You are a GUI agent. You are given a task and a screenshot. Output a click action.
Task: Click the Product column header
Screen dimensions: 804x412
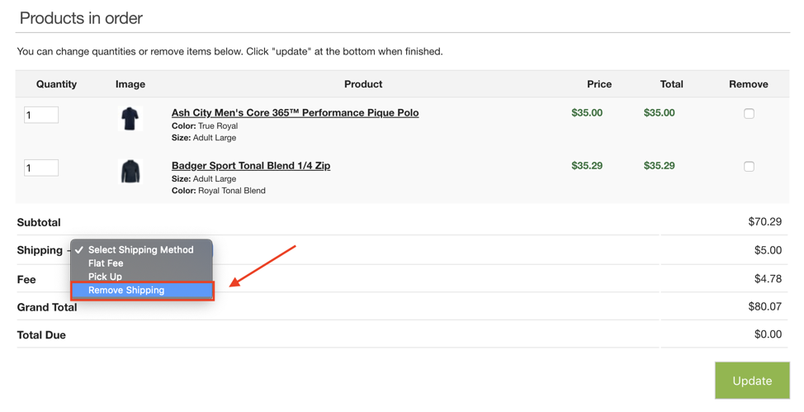pos(363,84)
